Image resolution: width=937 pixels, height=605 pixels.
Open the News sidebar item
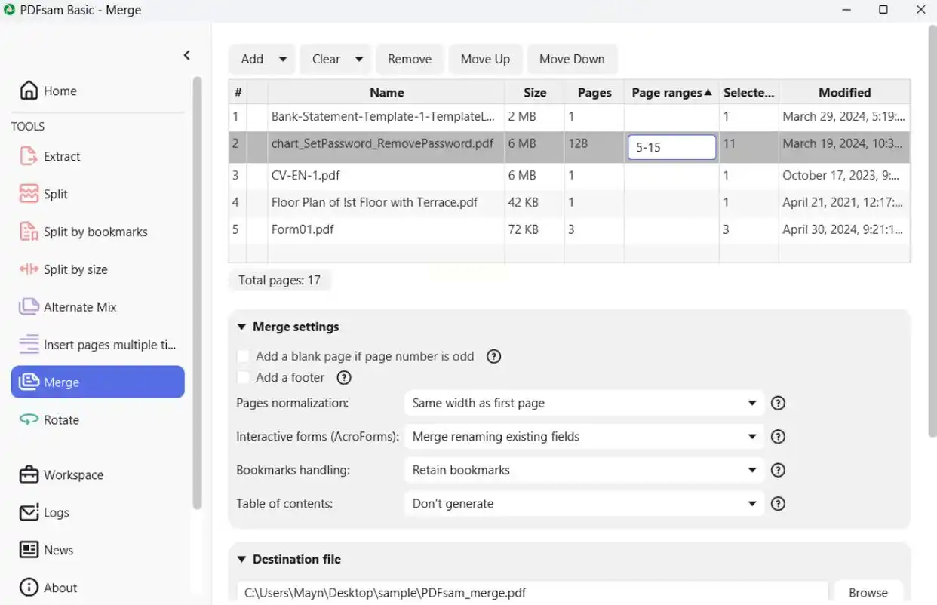pos(58,550)
